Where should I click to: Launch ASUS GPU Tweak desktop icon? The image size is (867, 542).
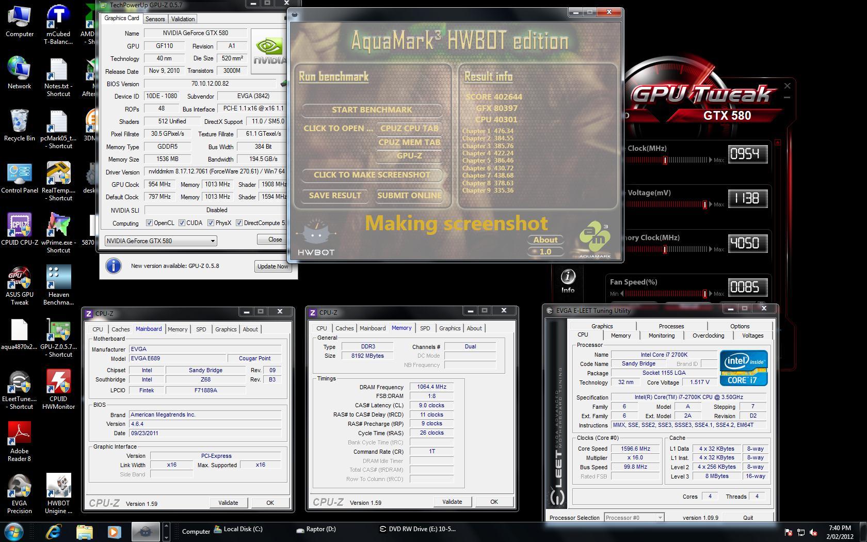(x=20, y=285)
